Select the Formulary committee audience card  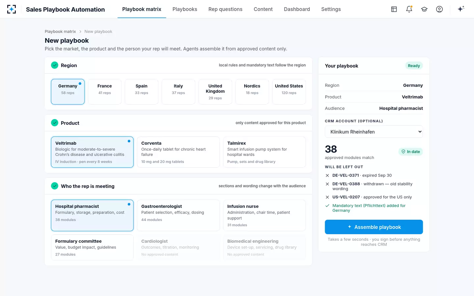(x=92, y=247)
